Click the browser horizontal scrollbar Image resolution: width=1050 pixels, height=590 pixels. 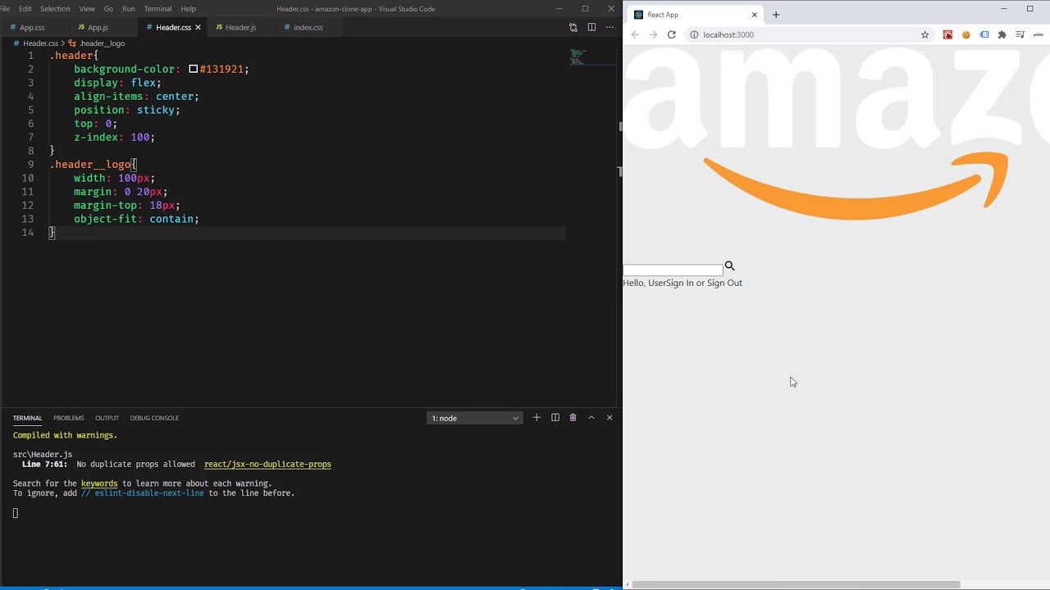coord(796,584)
